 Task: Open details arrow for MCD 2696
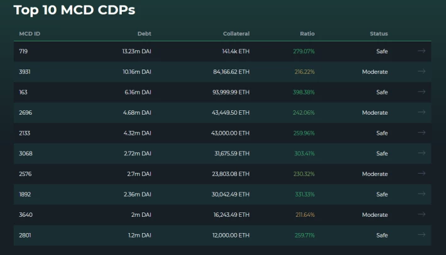(x=422, y=112)
